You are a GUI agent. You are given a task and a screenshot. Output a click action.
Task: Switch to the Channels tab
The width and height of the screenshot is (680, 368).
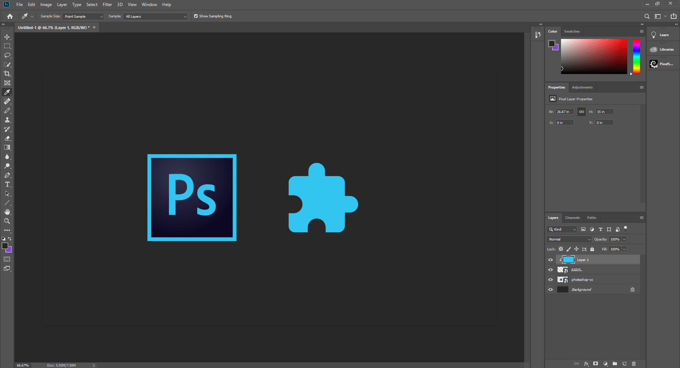coord(573,218)
